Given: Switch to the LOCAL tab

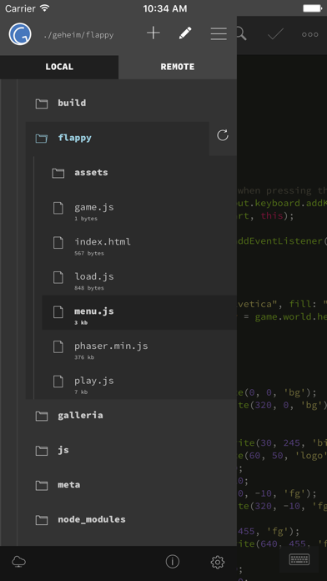Looking at the screenshot, I should coord(59,67).
